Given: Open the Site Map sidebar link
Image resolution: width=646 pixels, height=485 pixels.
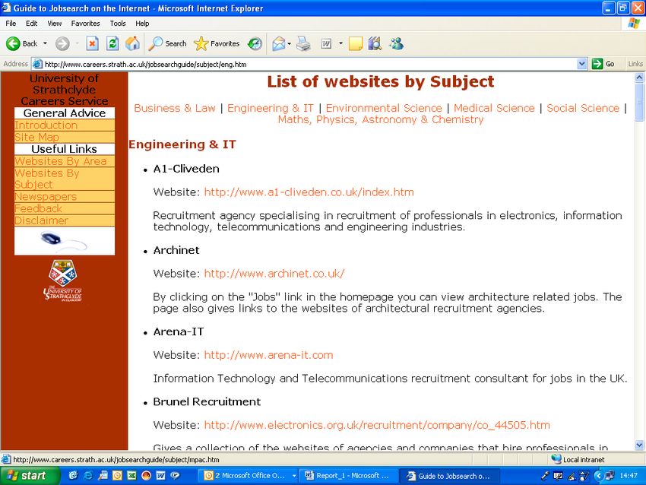Looking at the screenshot, I should point(36,138).
